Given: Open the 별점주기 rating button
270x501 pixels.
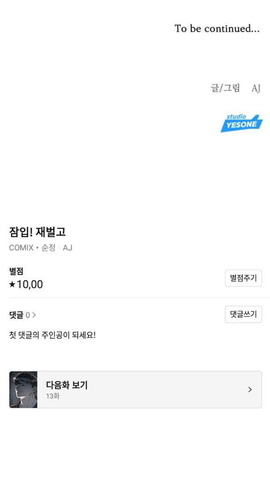Looking at the screenshot, I should point(243,278).
